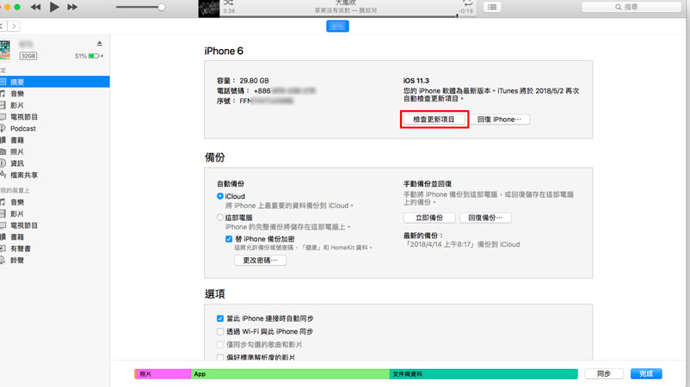Click the pink 照片 storage segment
Screen dimensions: 690x387
tap(163, 374)
